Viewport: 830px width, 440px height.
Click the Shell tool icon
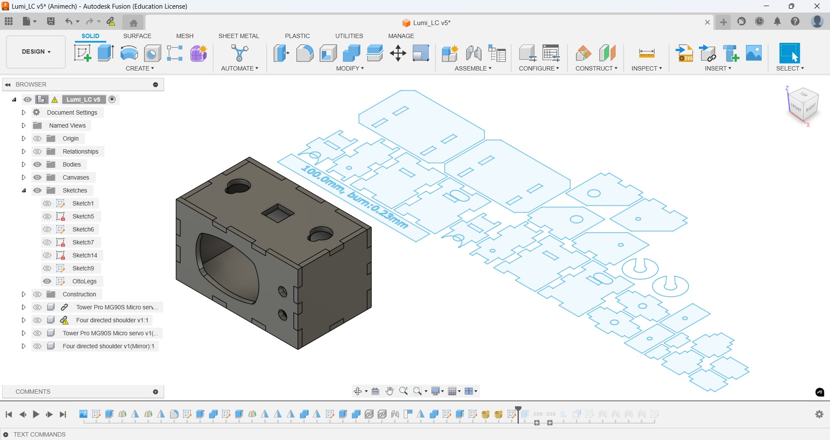coord(328,53)
